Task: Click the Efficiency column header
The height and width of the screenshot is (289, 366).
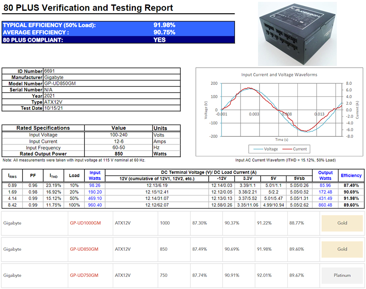Action: (x=351, y=175)
